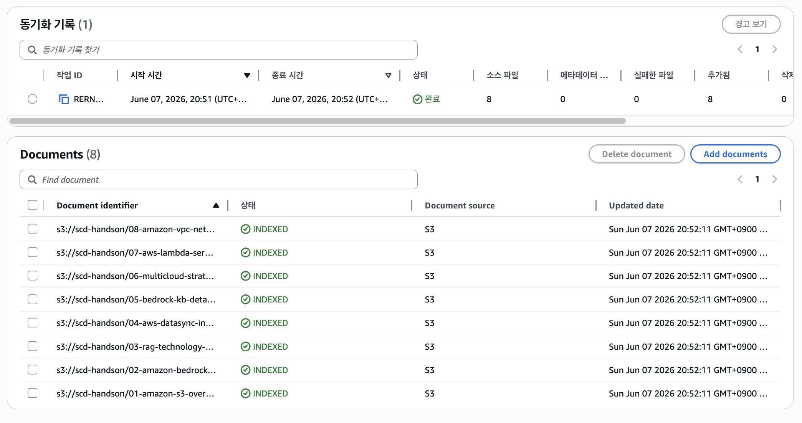Screen dimensions: 802x423
Task: Toggle Document identifier sort arrow
Action: (x=216, y=206)
